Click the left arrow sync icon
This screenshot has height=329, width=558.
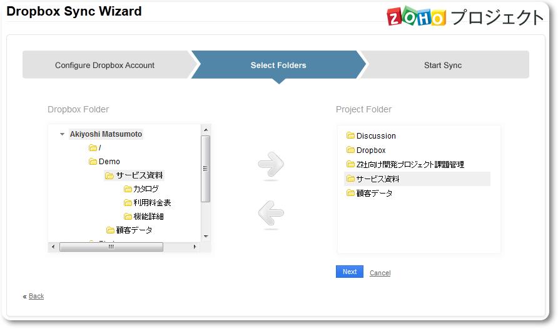(270, 214)
